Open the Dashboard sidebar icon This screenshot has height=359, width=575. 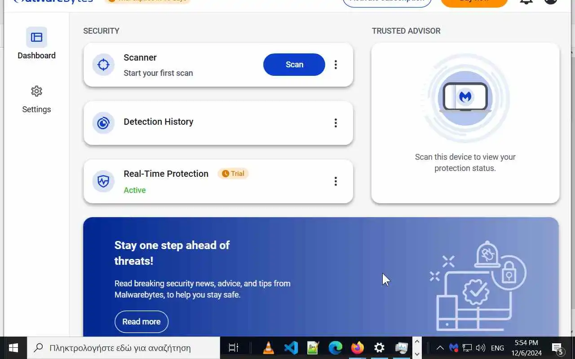pyautogui.click(x=36, y=37)
